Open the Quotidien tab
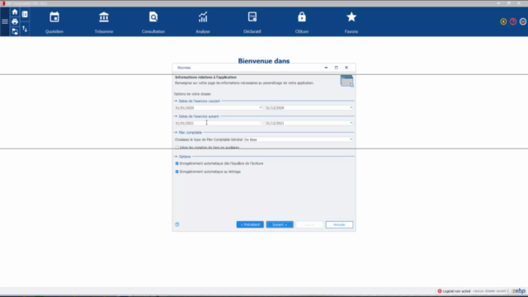 pos(54,22)
